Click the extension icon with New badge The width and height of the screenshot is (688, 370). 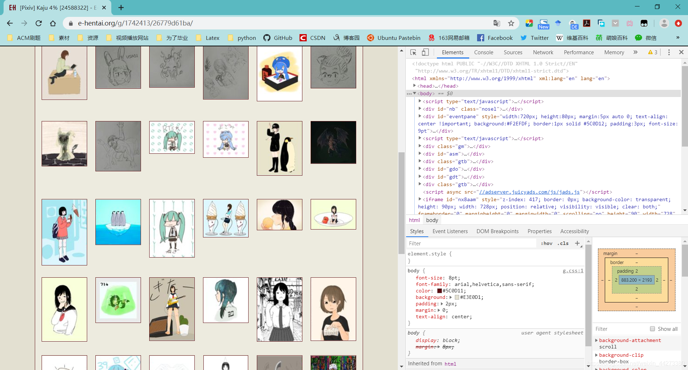pos(544,24)
